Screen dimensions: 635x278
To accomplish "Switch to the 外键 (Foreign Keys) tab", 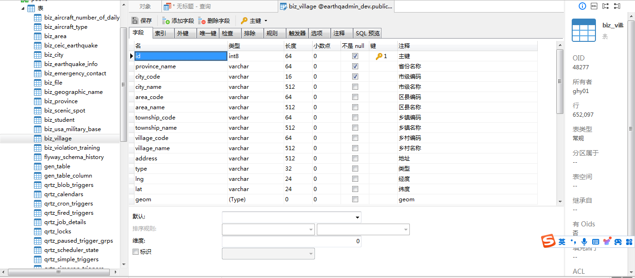I will 186,33.
